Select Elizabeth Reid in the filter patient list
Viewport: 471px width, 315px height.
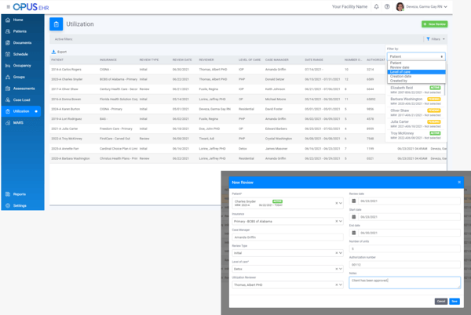pos(416,90)
